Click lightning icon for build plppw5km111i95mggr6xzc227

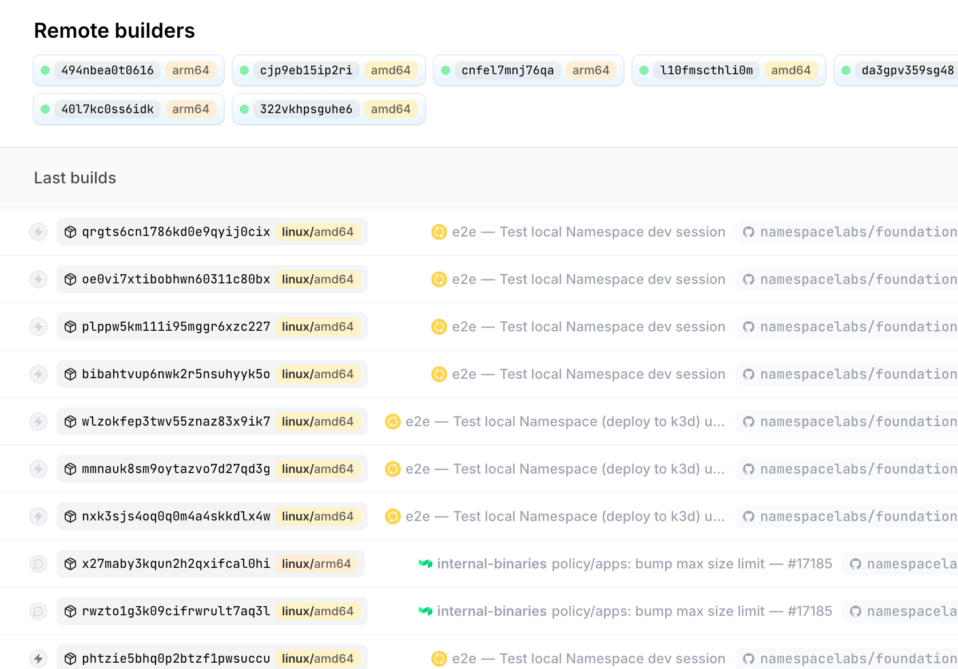[38, 327]
